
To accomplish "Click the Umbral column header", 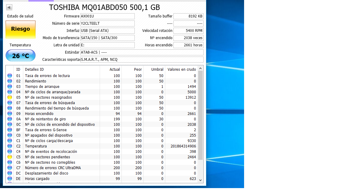I will (x=157, y=70).
